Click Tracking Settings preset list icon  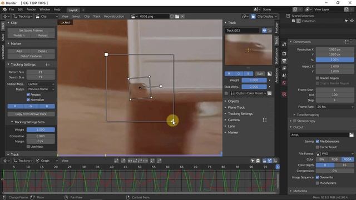click(47, 64)
